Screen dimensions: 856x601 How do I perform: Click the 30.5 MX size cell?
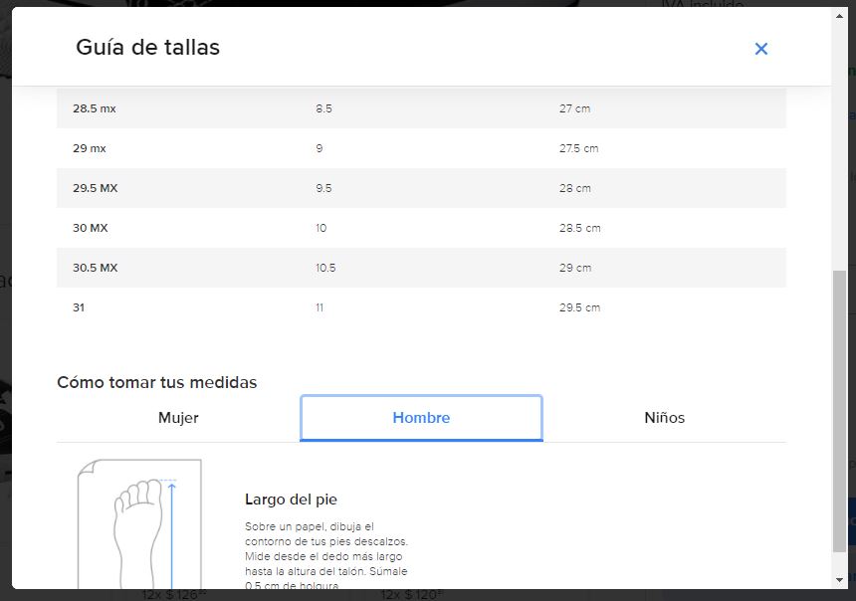click(96, 268)
